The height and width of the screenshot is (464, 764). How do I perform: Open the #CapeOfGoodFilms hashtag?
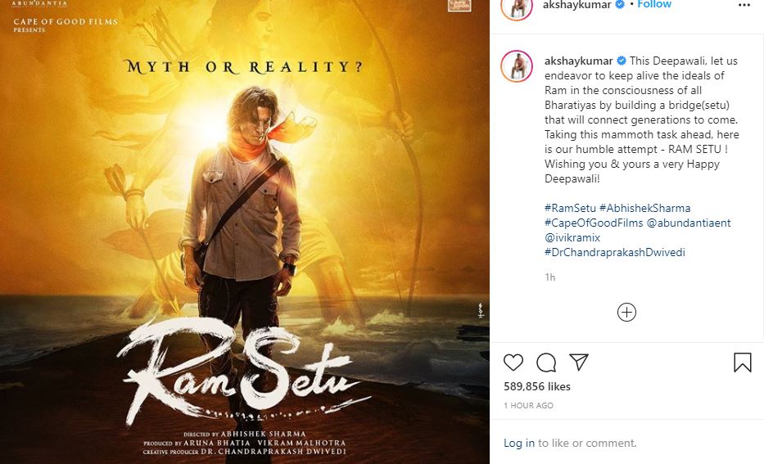(x=594, y=223)
